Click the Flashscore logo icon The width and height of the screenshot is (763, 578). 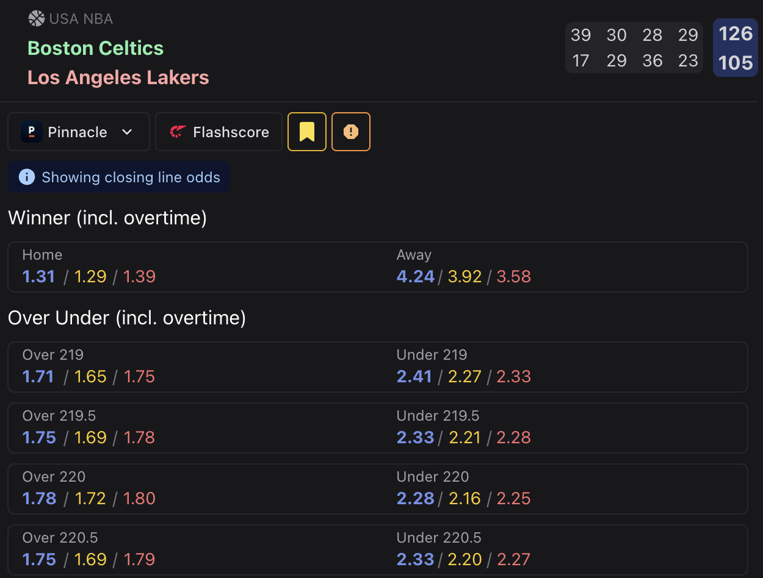coord(178,132)
